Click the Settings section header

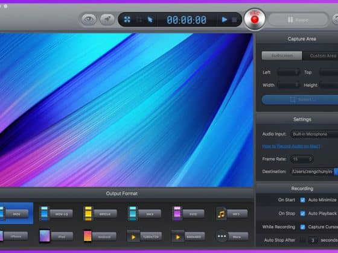302,119
